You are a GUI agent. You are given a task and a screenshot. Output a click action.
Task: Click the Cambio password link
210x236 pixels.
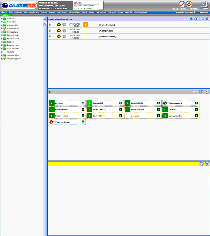point(185,12)
